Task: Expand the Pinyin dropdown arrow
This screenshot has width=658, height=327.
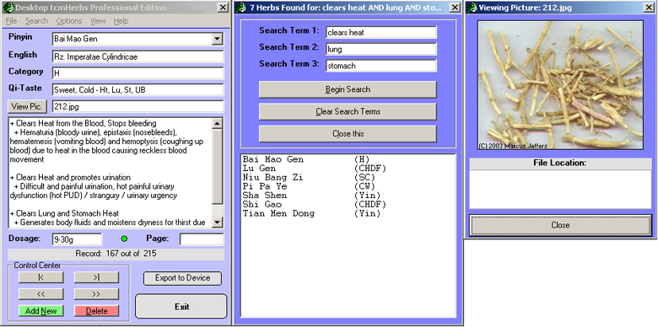Action: coord(217,39)
